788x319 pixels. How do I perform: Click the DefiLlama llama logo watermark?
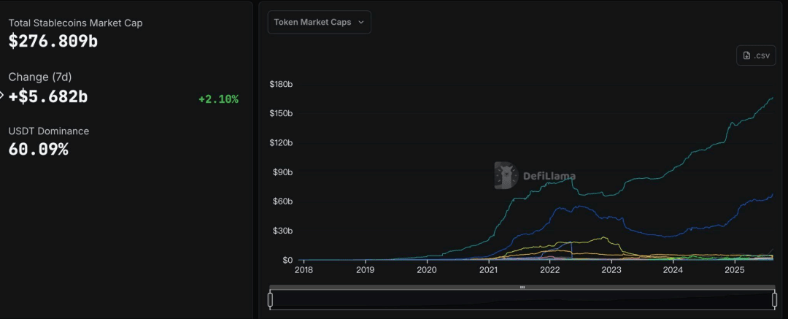(506, 176)
